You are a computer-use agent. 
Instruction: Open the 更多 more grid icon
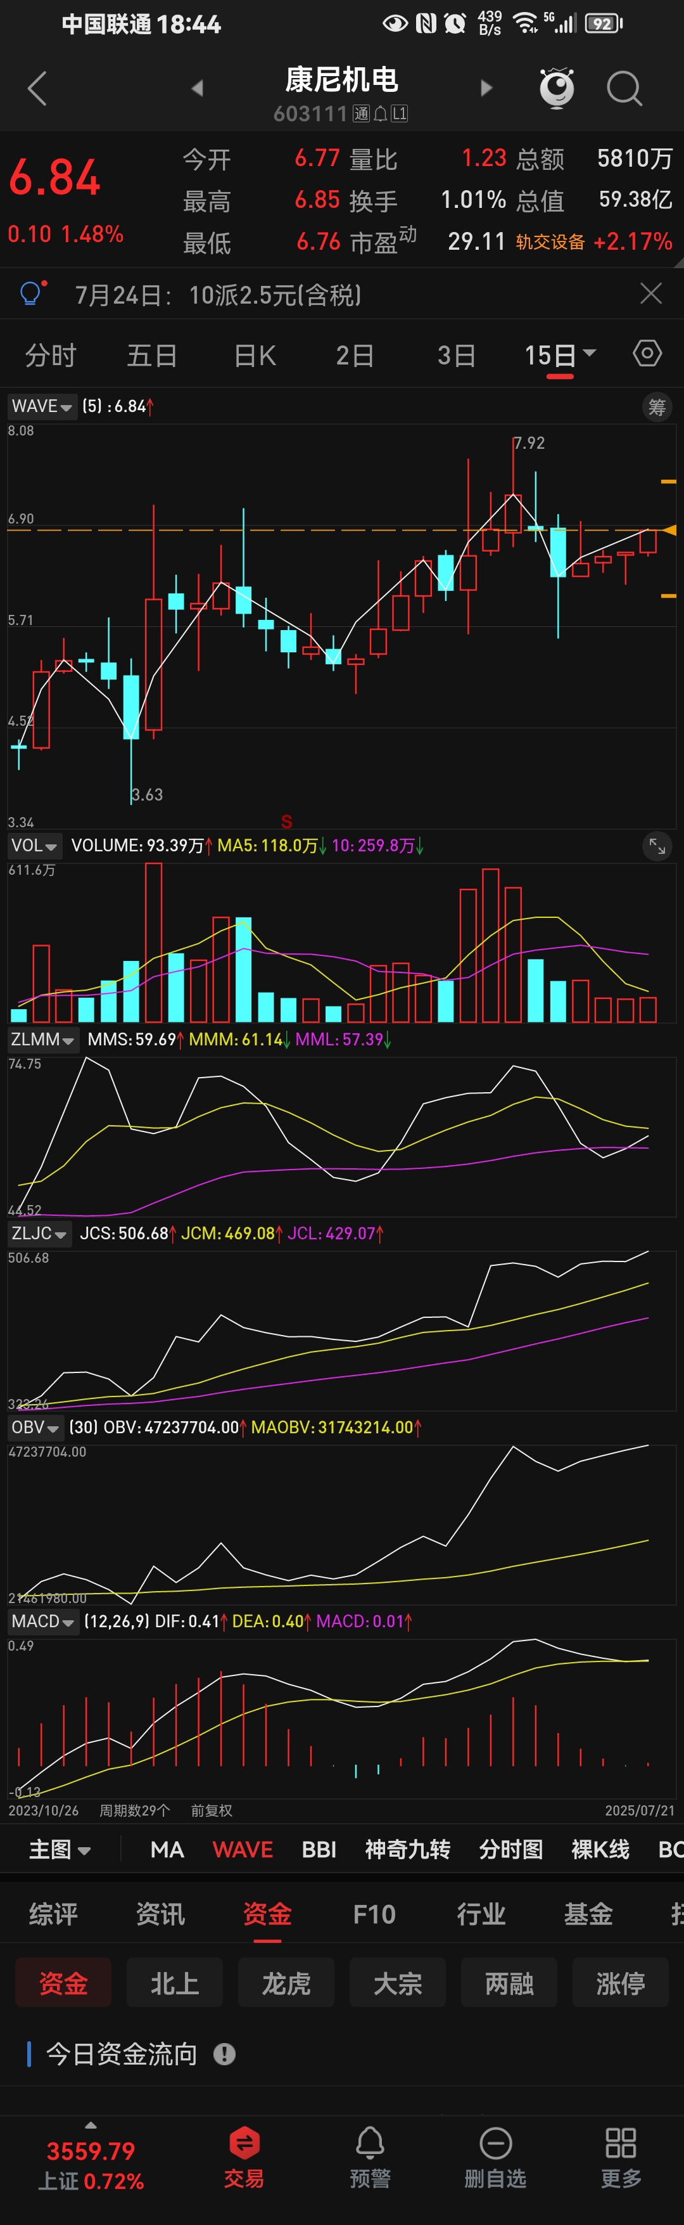pos(621,2157)
